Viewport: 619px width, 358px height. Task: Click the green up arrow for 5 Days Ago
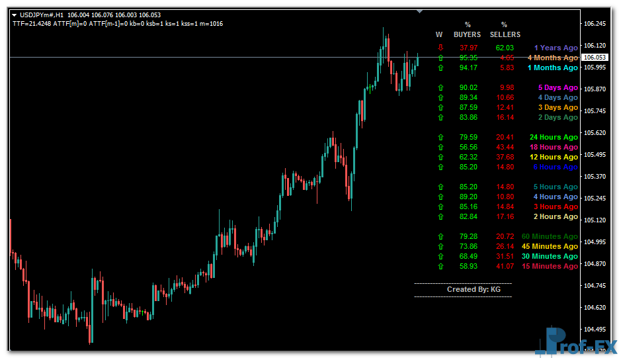pyautogui.click(x=439, y=87)
